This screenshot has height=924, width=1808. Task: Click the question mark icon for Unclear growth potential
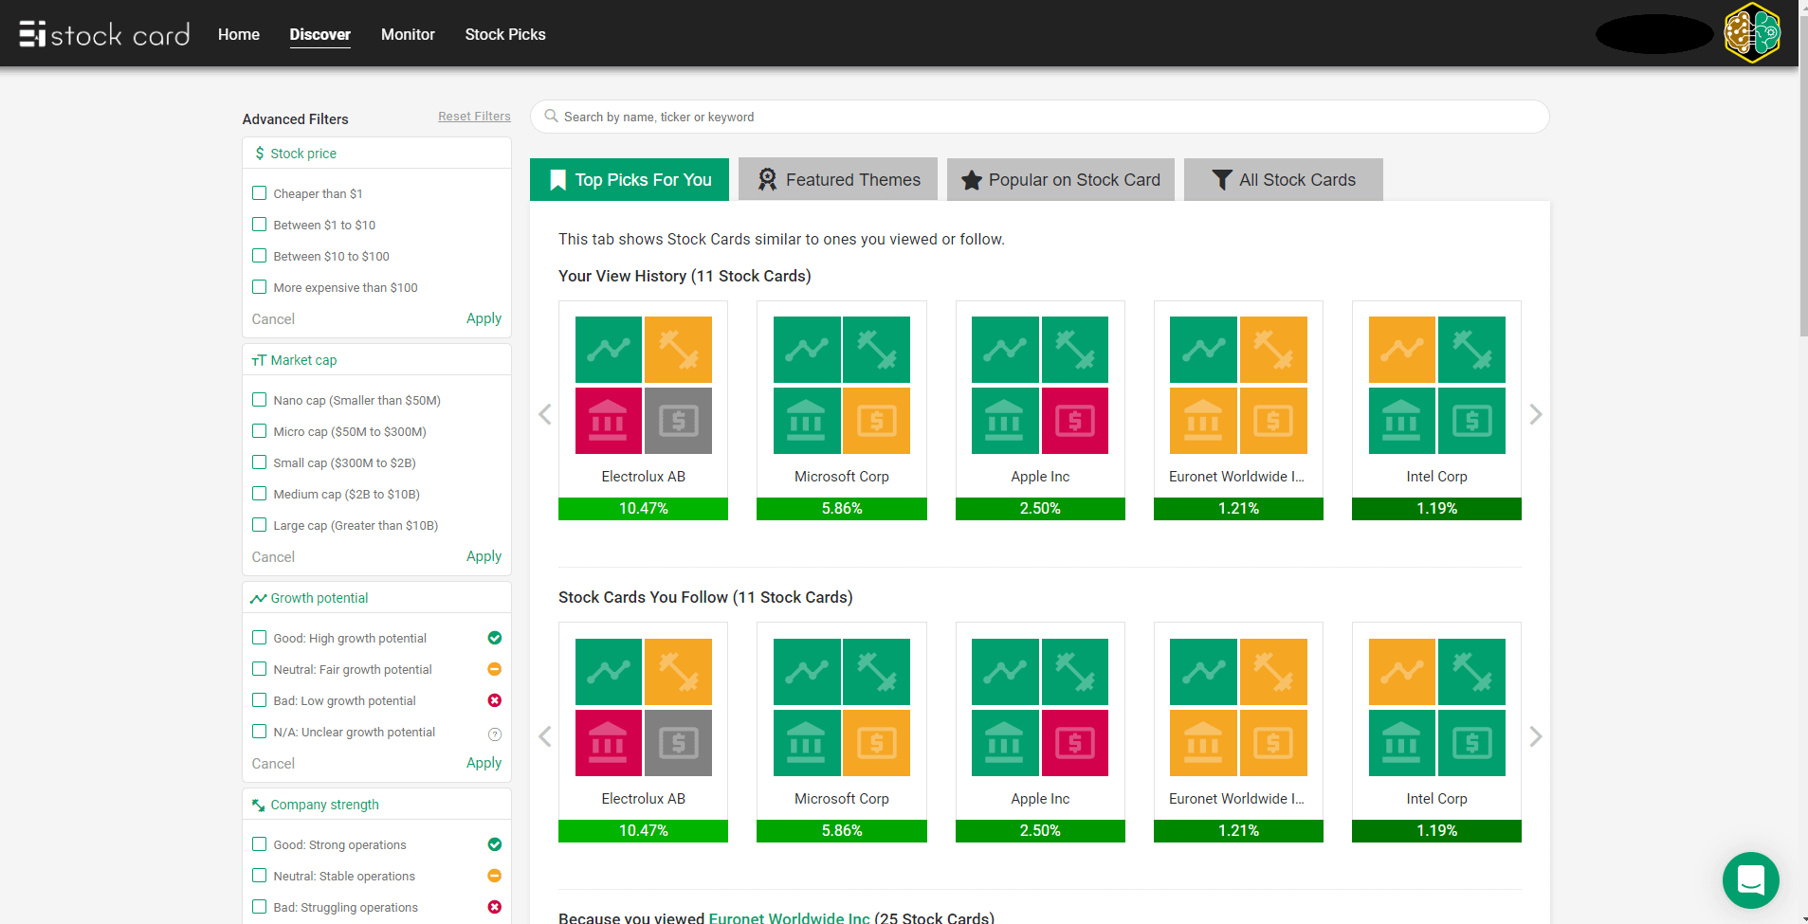point(494,734)
